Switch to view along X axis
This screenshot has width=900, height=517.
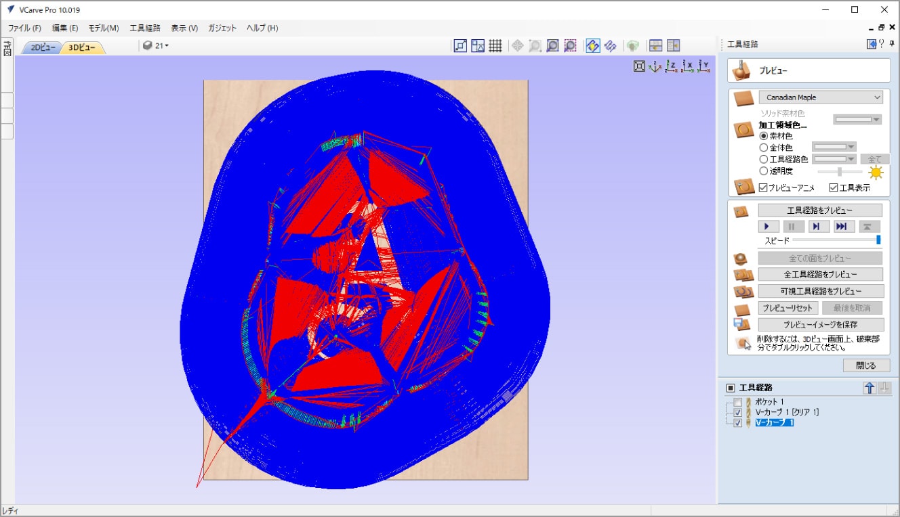pyautogui.click(x=688, y=66)
